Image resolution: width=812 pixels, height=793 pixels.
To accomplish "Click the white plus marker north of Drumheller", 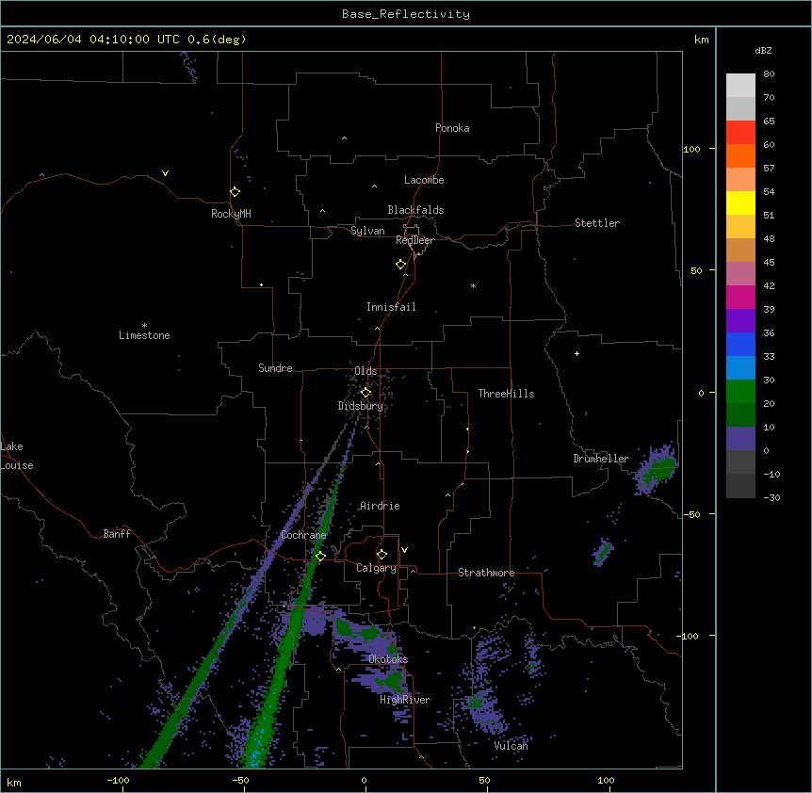I will (577, 353).
